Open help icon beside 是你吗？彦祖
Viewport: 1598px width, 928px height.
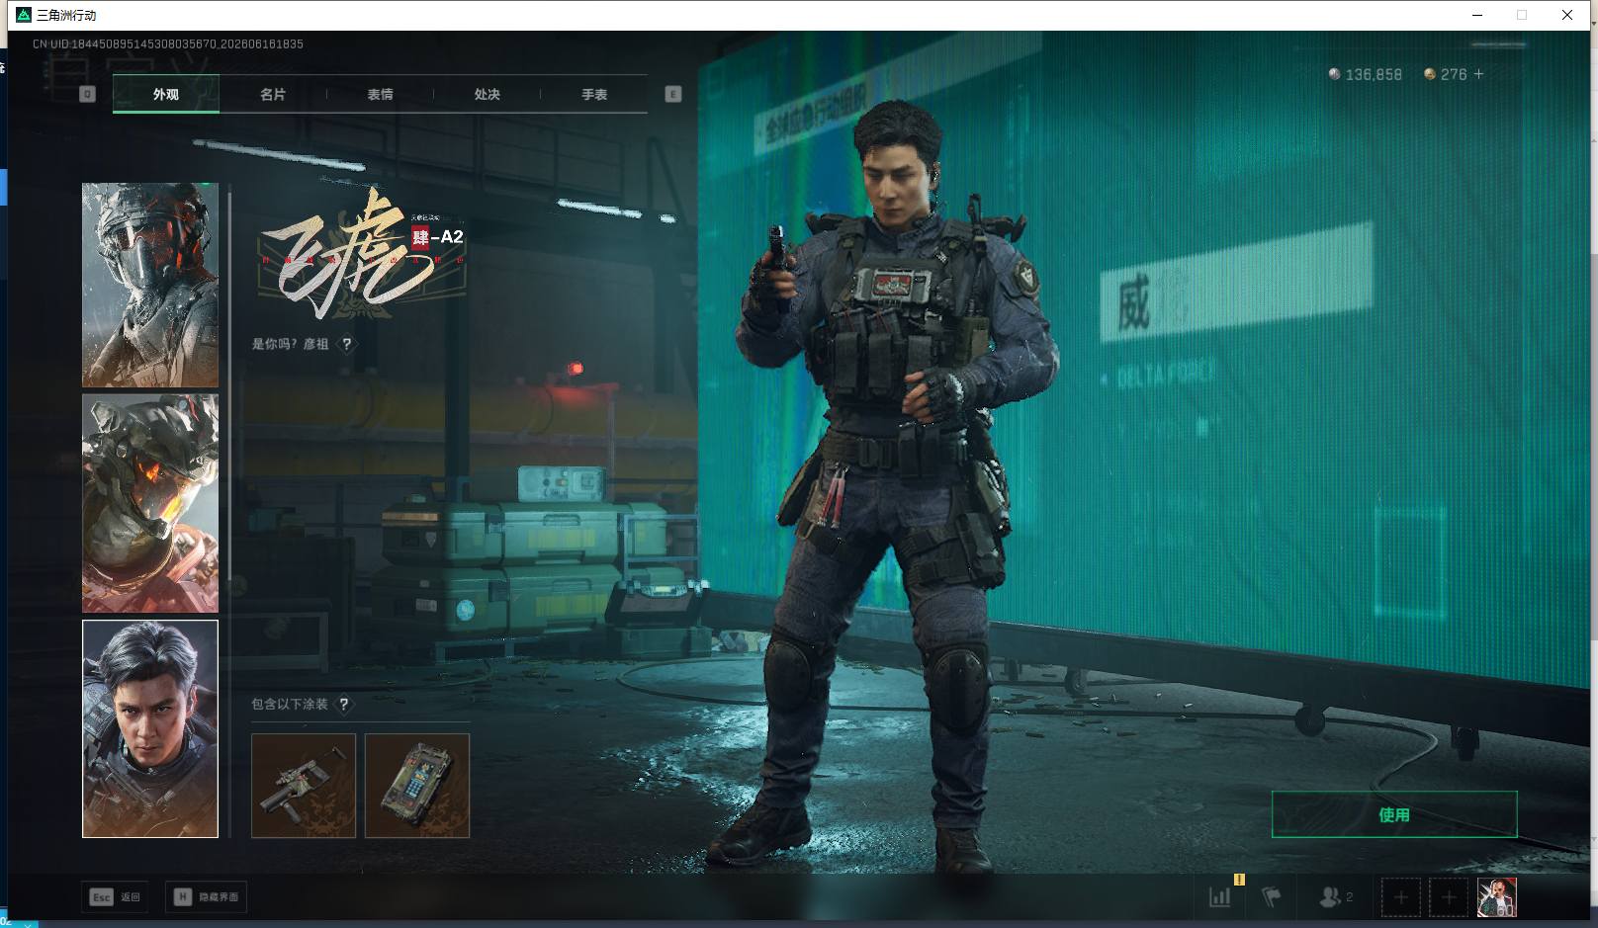(x=346, y=344)
